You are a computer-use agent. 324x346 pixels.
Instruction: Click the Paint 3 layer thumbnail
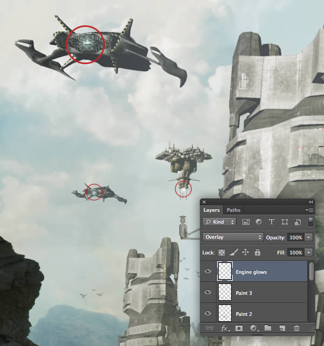[225, 292]
